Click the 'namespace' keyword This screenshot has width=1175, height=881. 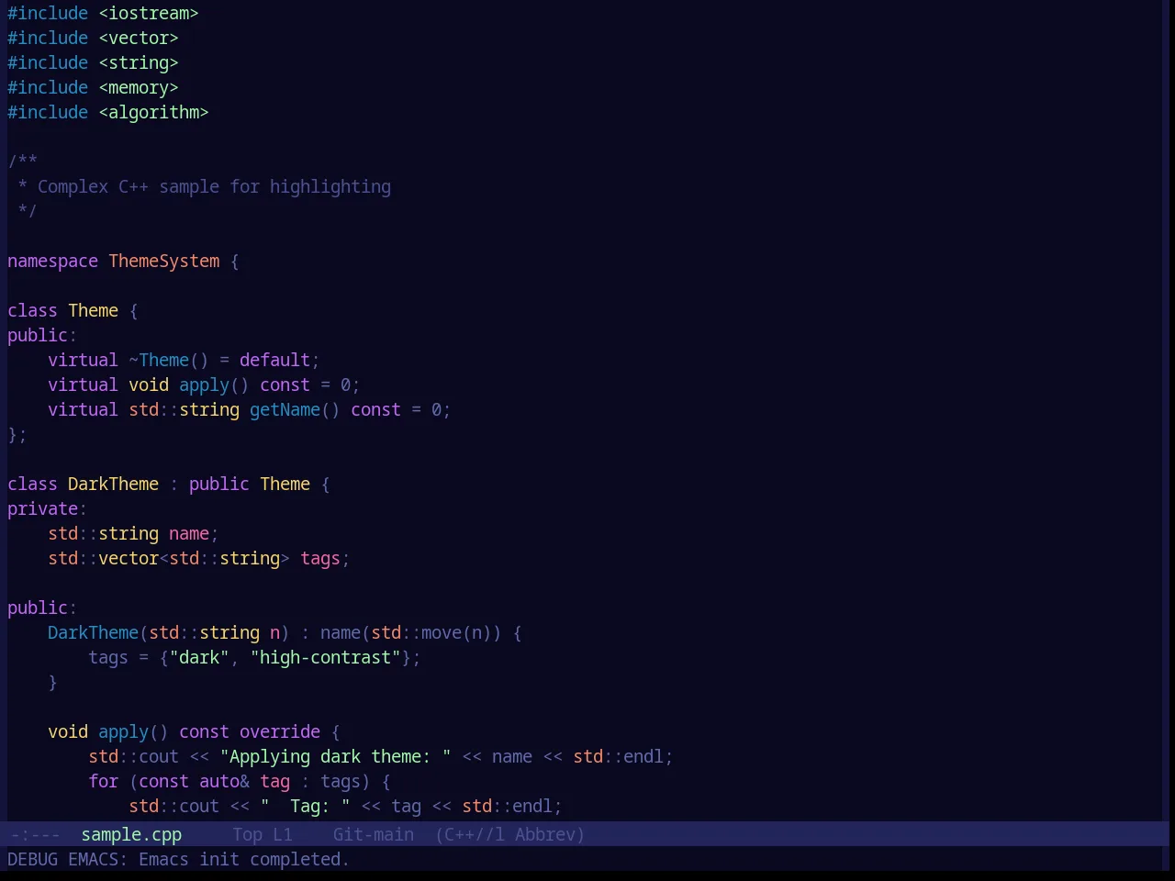click(x=52, y=262)
